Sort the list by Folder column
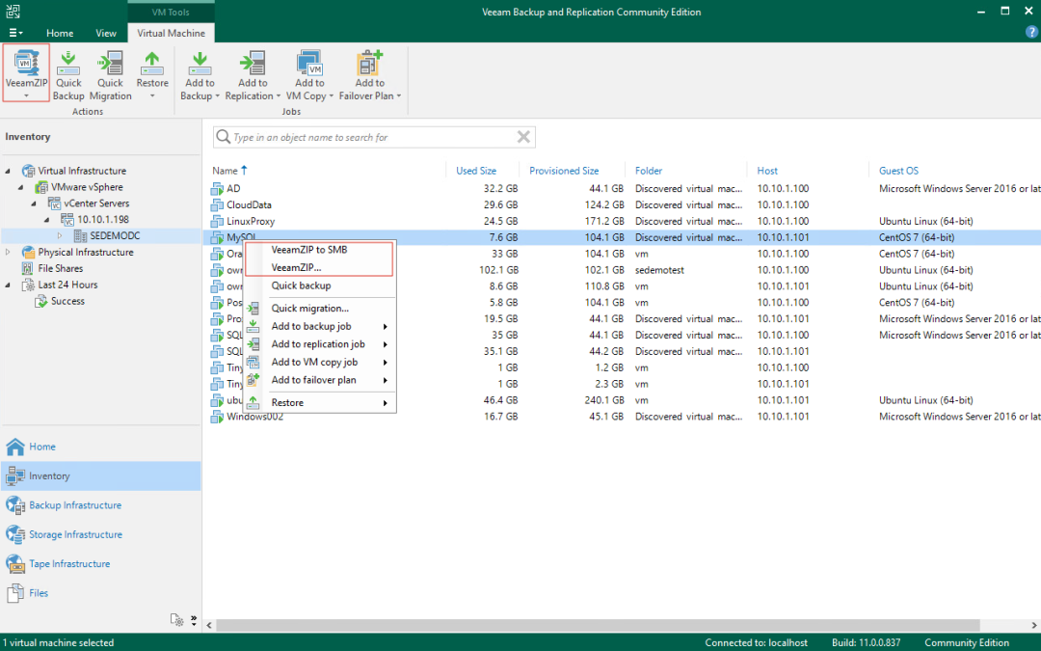 click(x=649, y=171)
